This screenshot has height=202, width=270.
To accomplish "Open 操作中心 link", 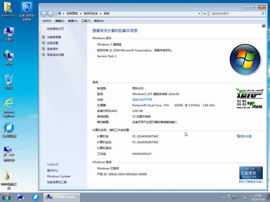I will (52, 170).
